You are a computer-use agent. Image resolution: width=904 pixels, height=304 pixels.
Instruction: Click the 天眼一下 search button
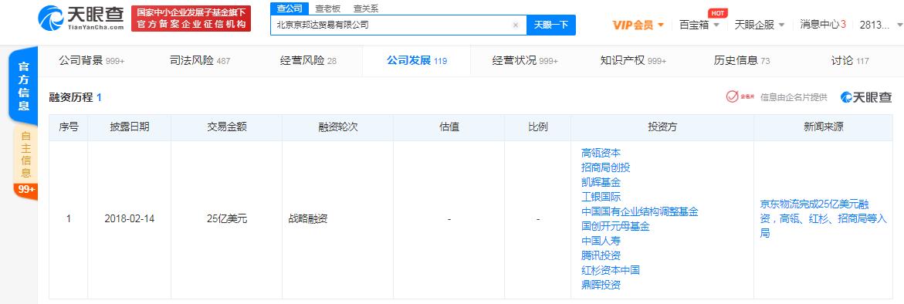point(551,25)
